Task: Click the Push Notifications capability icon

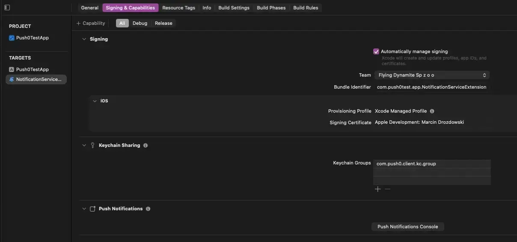Action: [x=92, y=209]
